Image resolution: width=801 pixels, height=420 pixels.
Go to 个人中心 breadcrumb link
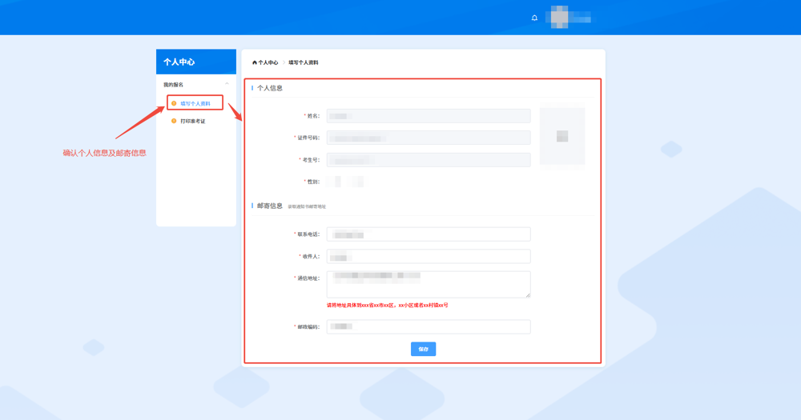click(268, 62)
